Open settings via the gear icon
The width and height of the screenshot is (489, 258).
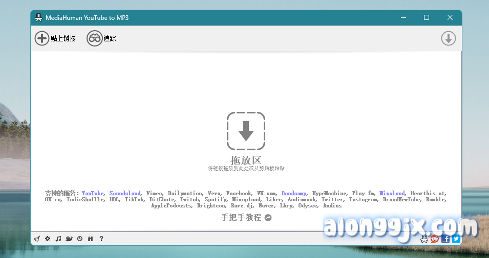click(48, 239)
